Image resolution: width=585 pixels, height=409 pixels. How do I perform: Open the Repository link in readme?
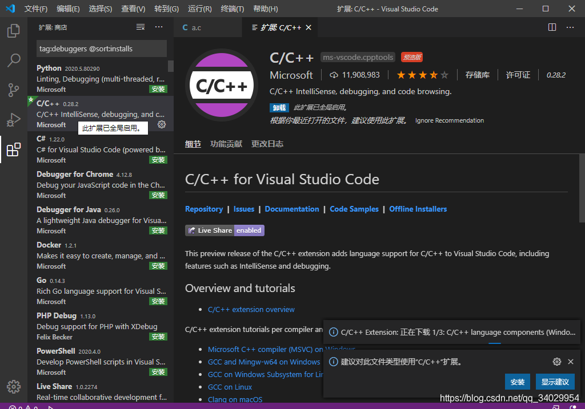coord(204,209)
